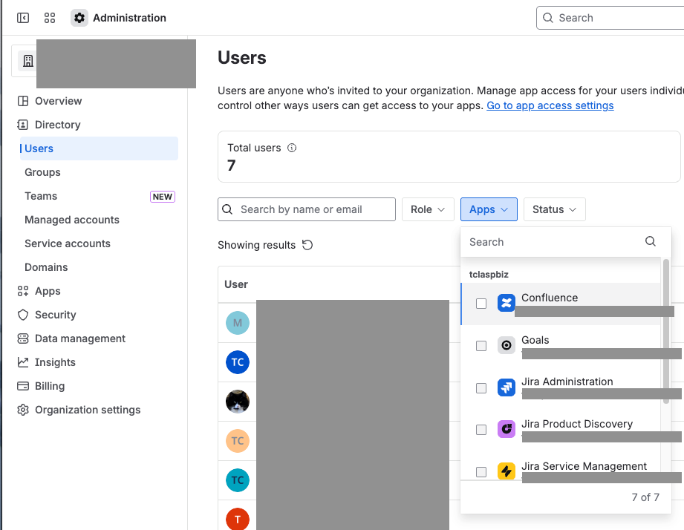The height and width of the screenshot is (530, 684).
Task: Follow the Go to app access settings link
Action: [x=550, y=105]
